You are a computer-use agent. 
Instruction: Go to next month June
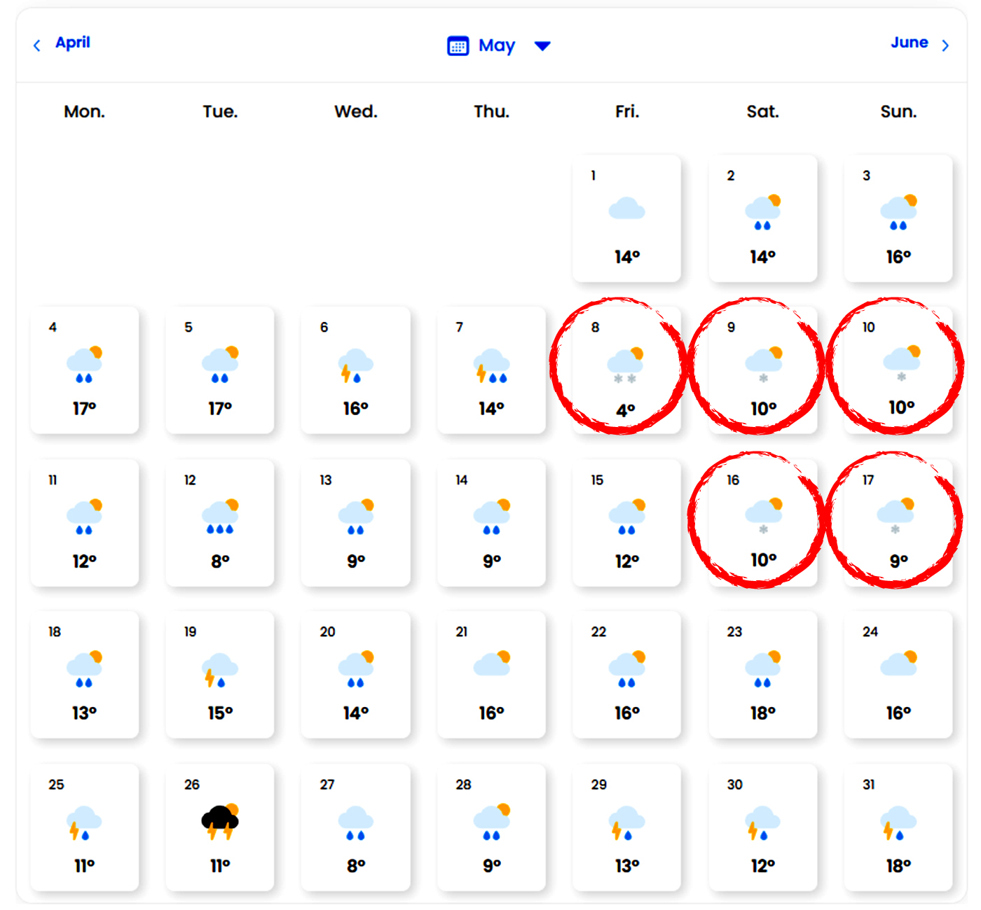(909, 43)
